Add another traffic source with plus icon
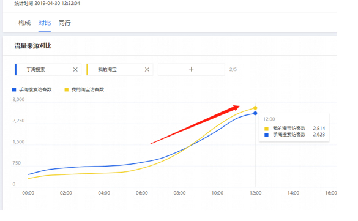 coord(192,69)
